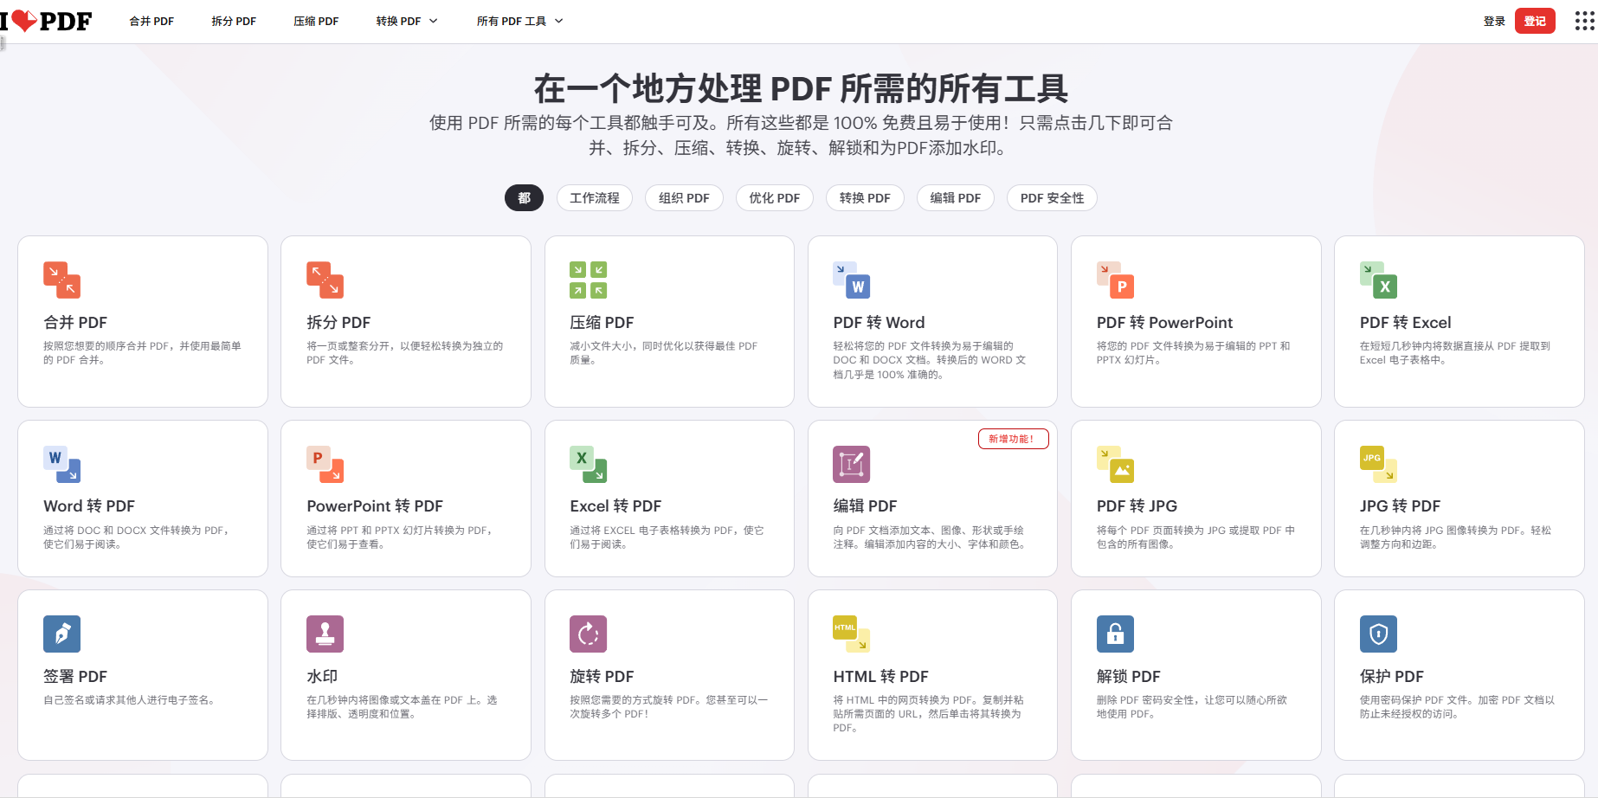Expand the 所有 PDF 工具 dropdown

[519, 21]
